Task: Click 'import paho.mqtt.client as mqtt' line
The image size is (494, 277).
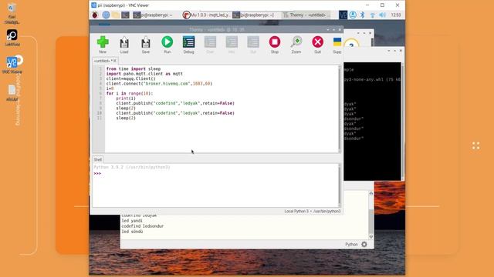Action: [144, 74]
